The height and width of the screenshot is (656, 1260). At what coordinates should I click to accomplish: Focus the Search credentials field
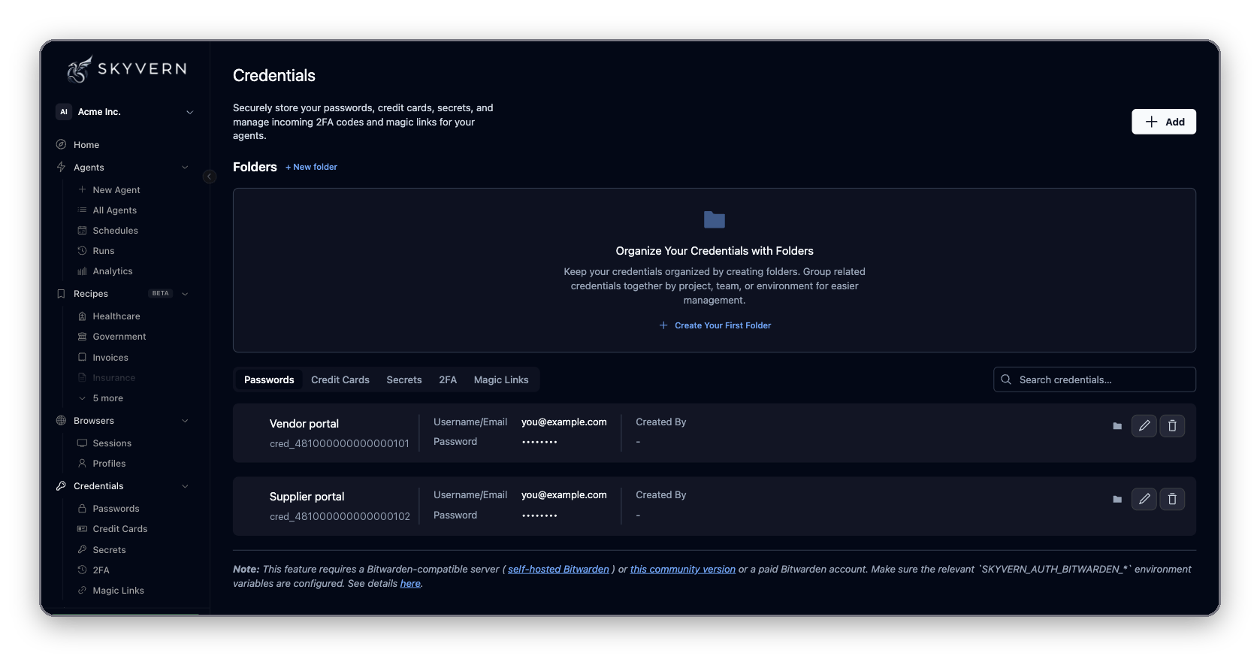pos(1095,379)
